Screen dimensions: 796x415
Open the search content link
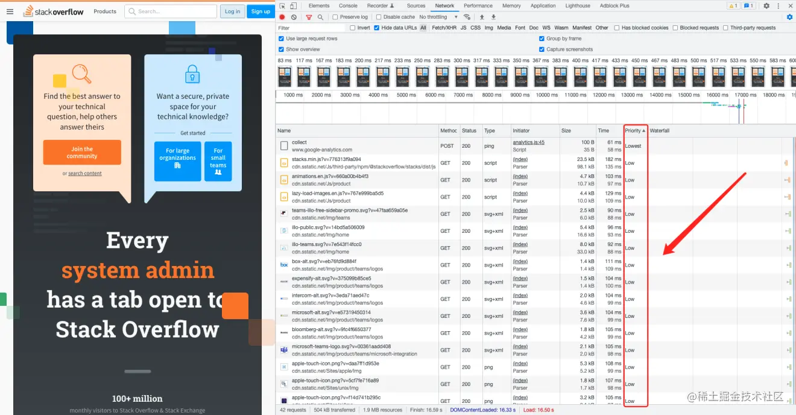click(85, 174)
